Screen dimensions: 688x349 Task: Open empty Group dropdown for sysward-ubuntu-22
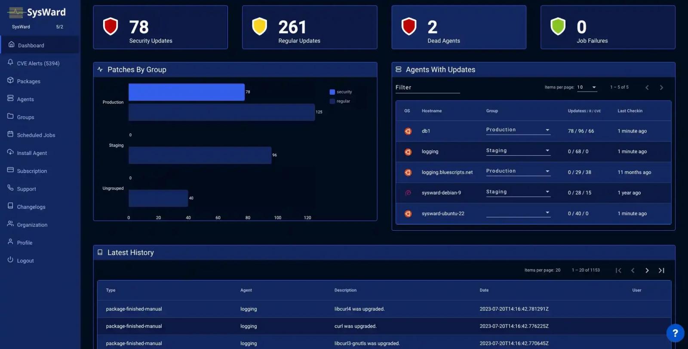click(518, 213)
